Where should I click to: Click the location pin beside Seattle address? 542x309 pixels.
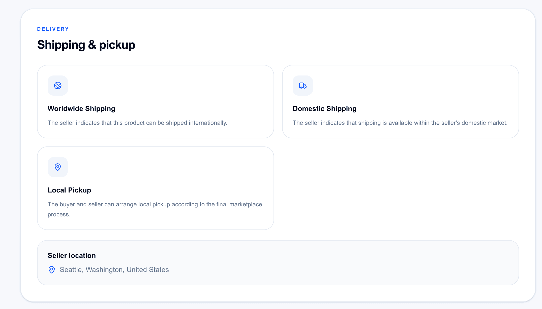tap(52, 270)
